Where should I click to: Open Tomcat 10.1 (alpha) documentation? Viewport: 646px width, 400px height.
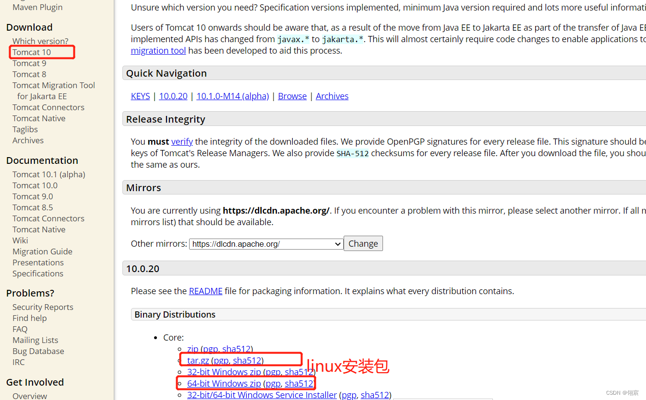coord(49,174)
